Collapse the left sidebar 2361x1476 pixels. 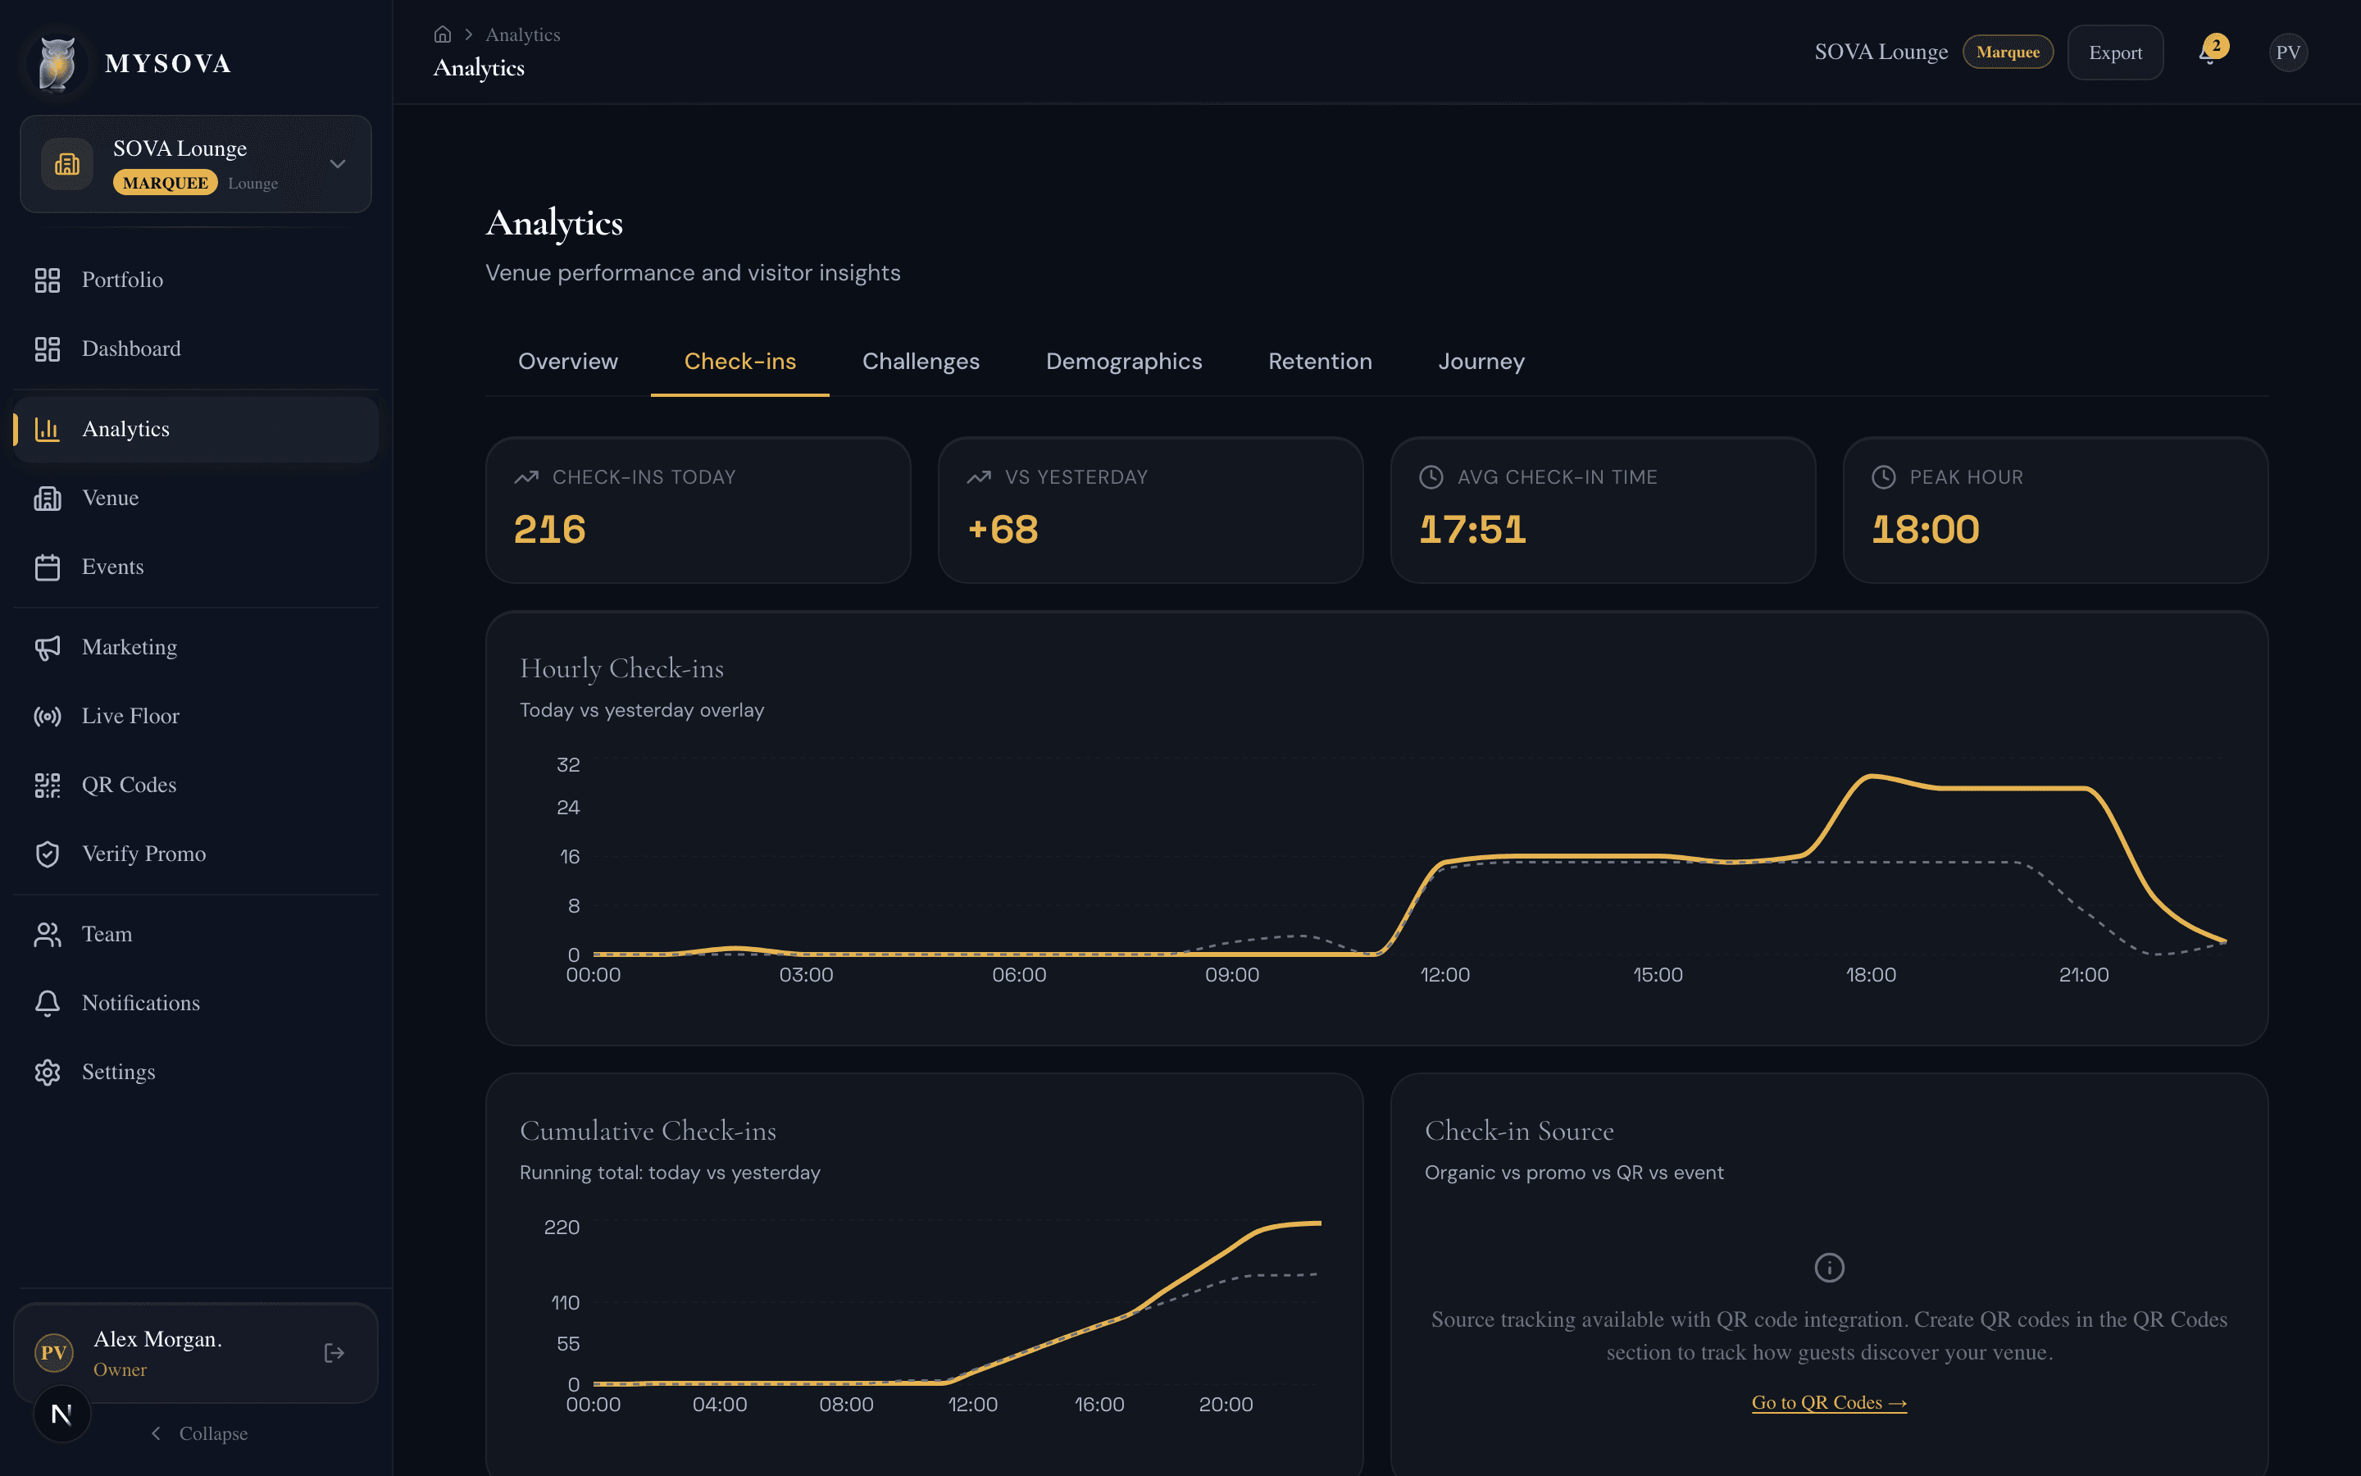[x=199, y=1433]
